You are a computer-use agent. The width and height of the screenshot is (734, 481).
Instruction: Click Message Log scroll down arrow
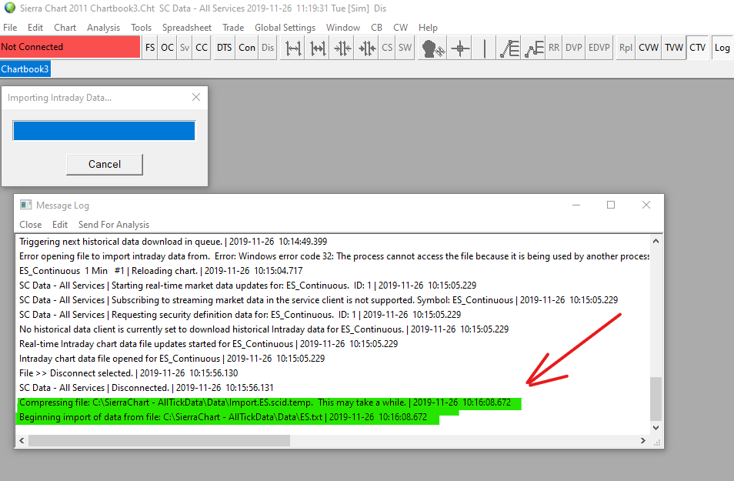(656, 428)
